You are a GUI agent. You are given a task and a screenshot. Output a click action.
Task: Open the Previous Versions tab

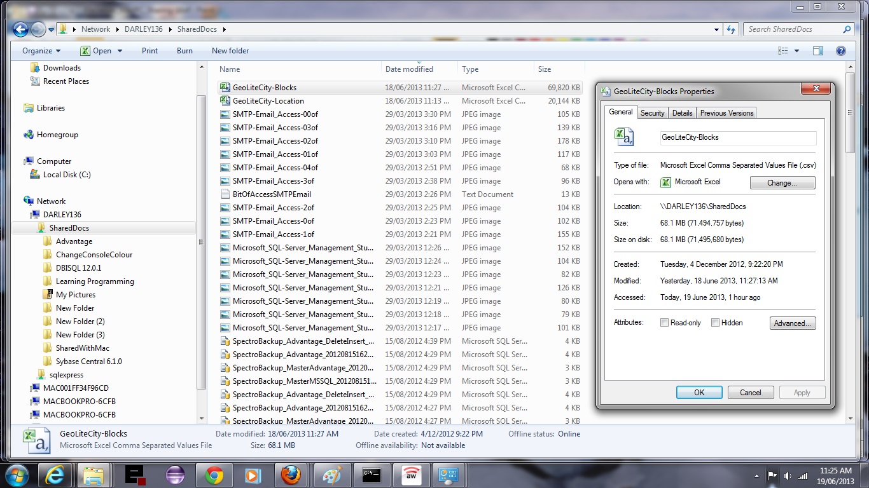pos(726,113)
